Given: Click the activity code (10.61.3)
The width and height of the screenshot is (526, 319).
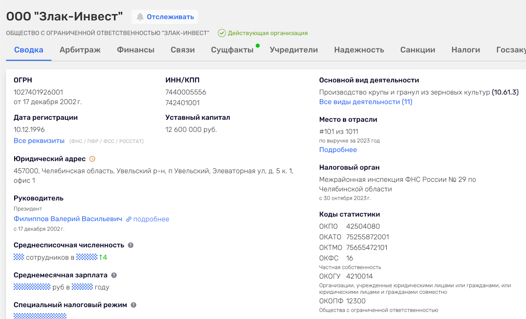Looking at the screenshot, I should click(x=505, y=92).
